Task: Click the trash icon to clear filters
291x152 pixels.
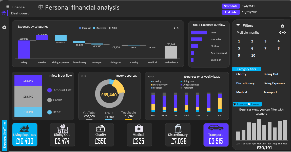Action: point(283,26)
